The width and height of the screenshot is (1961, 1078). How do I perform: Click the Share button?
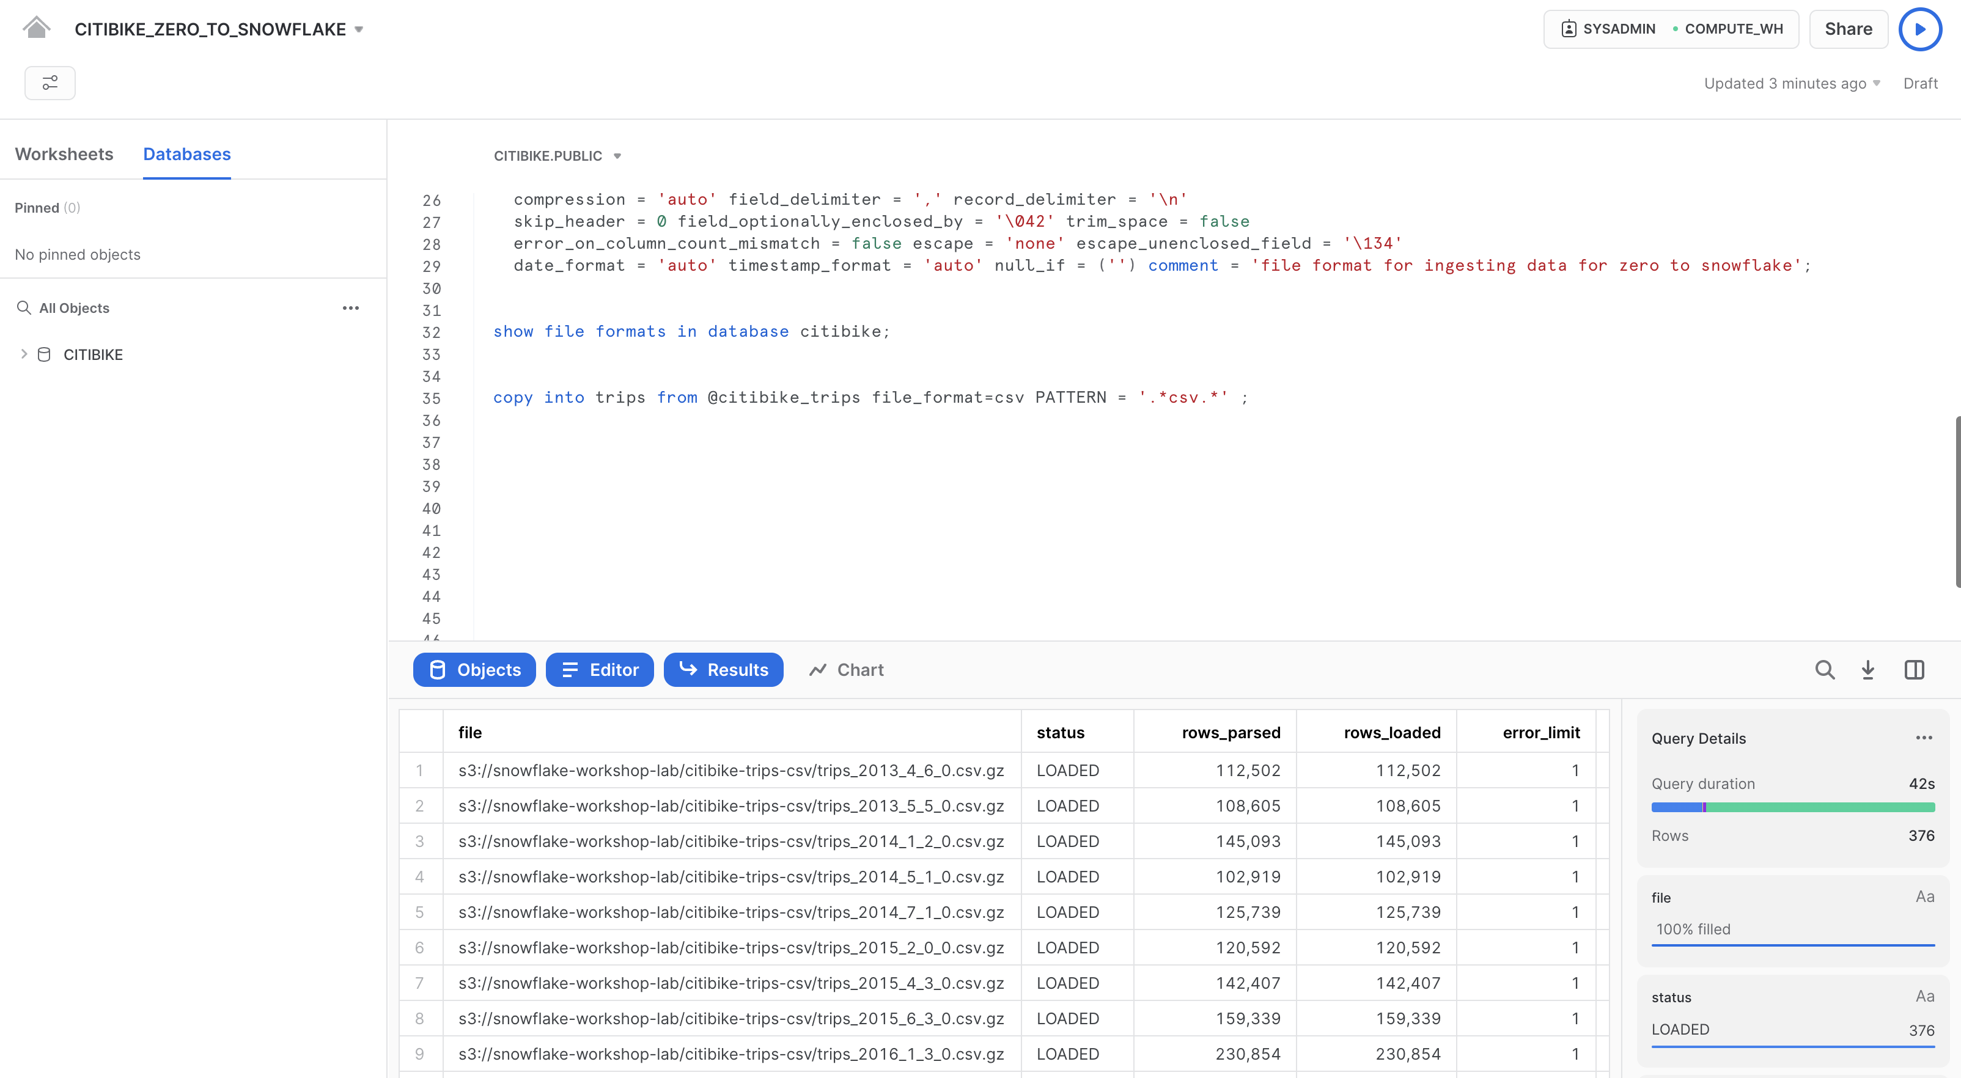point(1849,29)
